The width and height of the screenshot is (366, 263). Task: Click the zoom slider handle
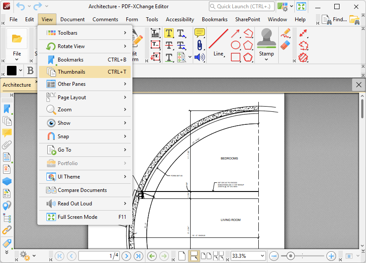[290, 256]
